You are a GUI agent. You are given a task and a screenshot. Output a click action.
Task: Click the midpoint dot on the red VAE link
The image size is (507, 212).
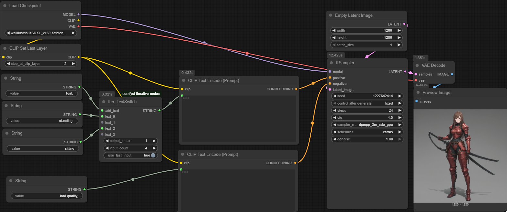coord(247,53)
